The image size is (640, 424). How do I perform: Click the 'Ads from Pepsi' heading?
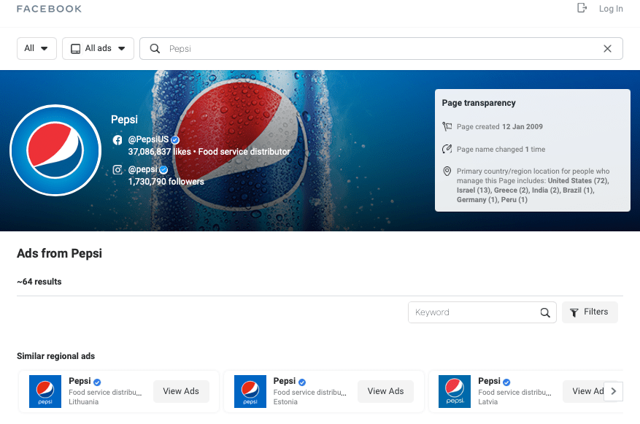[59, 253]
